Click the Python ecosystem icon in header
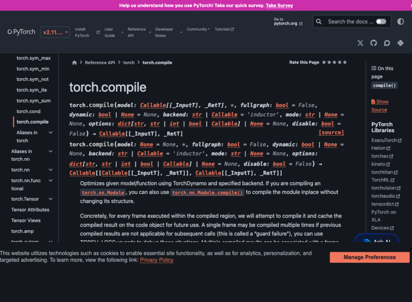 tap(401, 43)
